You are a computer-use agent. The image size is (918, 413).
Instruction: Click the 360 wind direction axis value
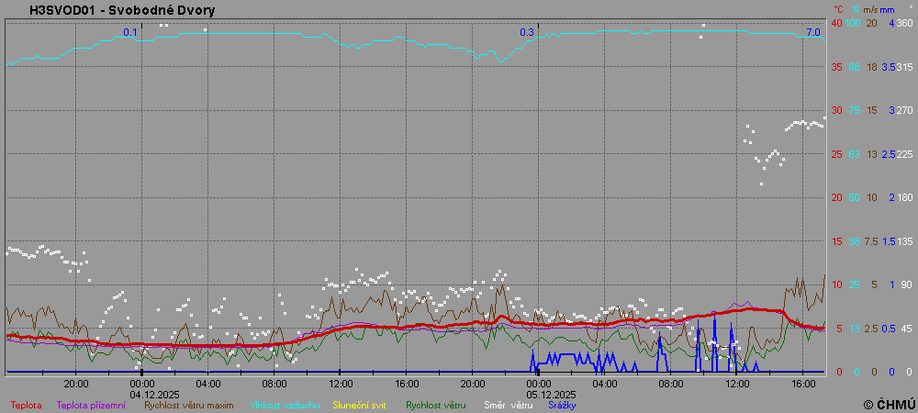pyautogui.click(x=904, y=23)
